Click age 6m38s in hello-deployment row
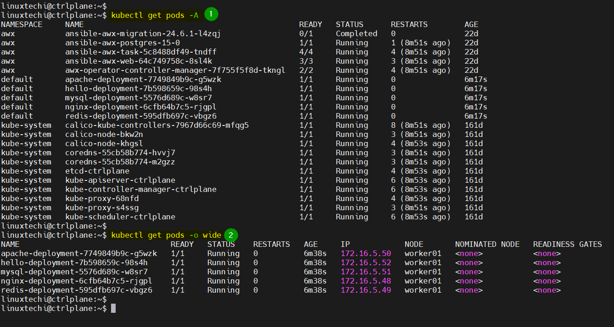 pyautogui.click(x=315, y=263)
